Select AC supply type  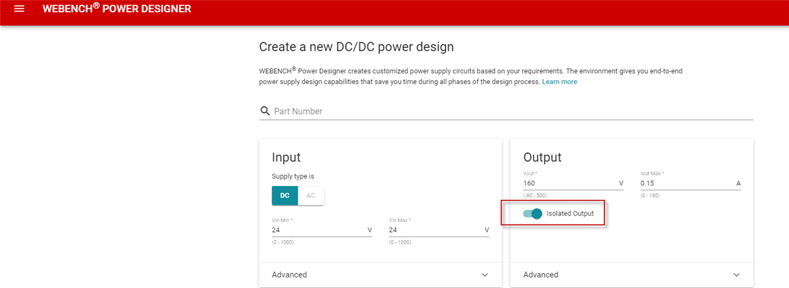coord(311,196)
